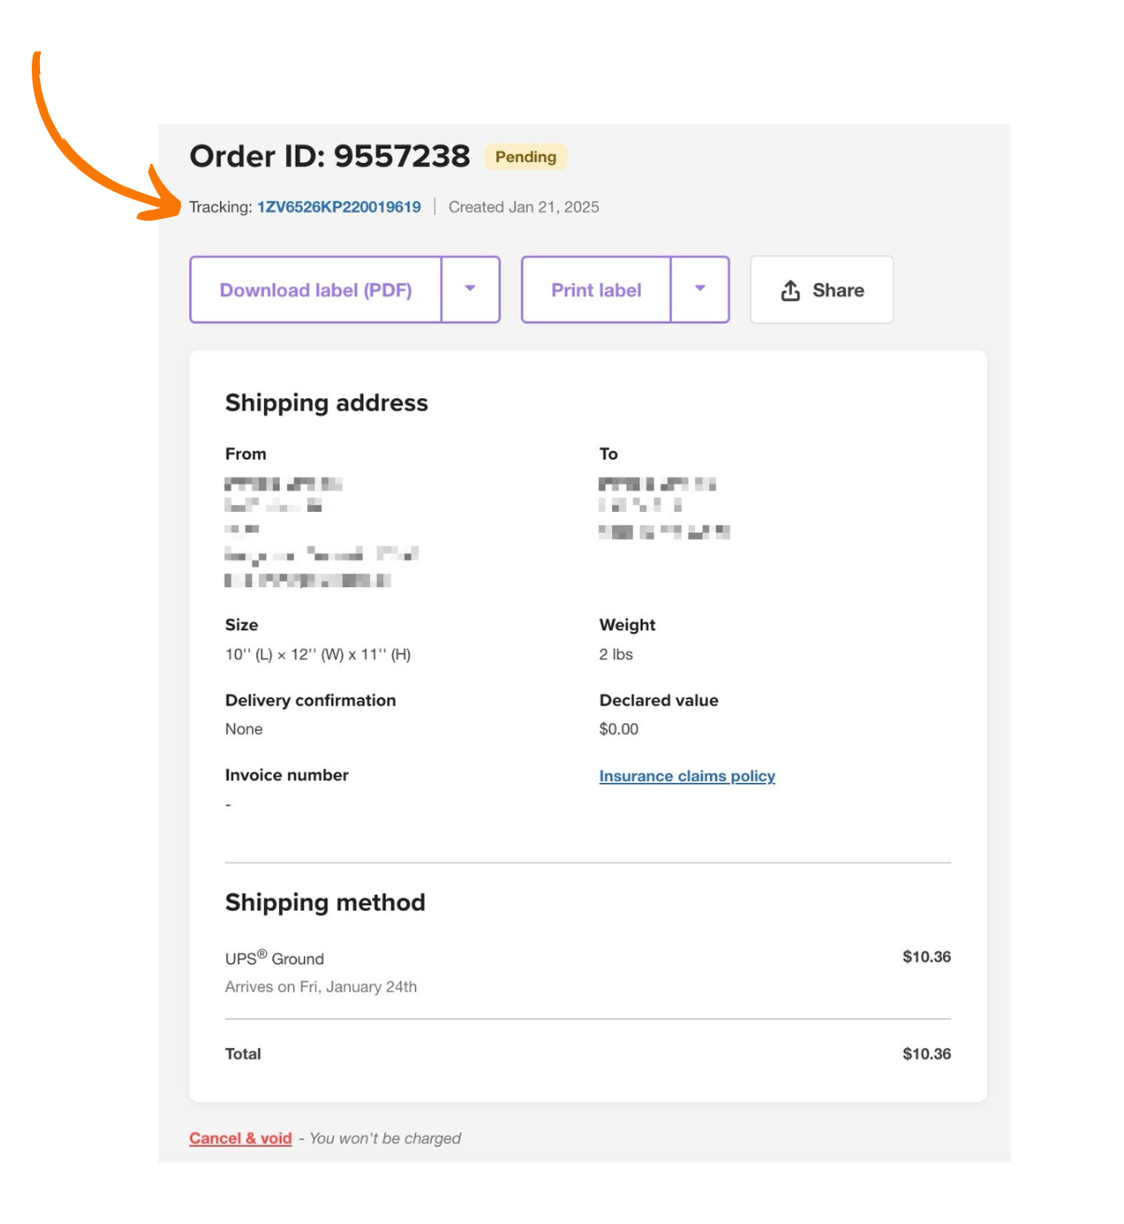Click the Print label button
1124x1224 pixels.
coord(596,290)
